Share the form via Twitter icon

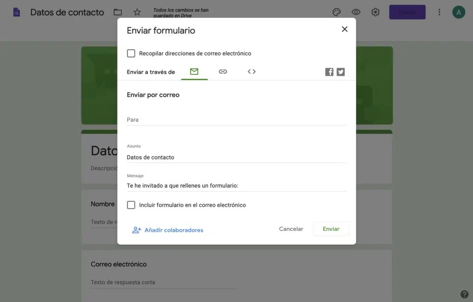340,72
